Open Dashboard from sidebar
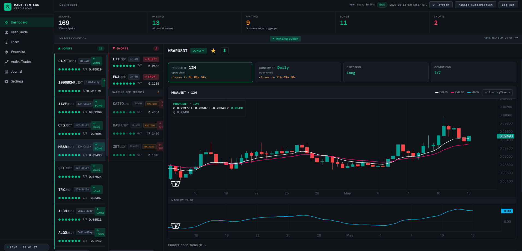Viewport: 522px width, 251px height. tap(27, 22)
